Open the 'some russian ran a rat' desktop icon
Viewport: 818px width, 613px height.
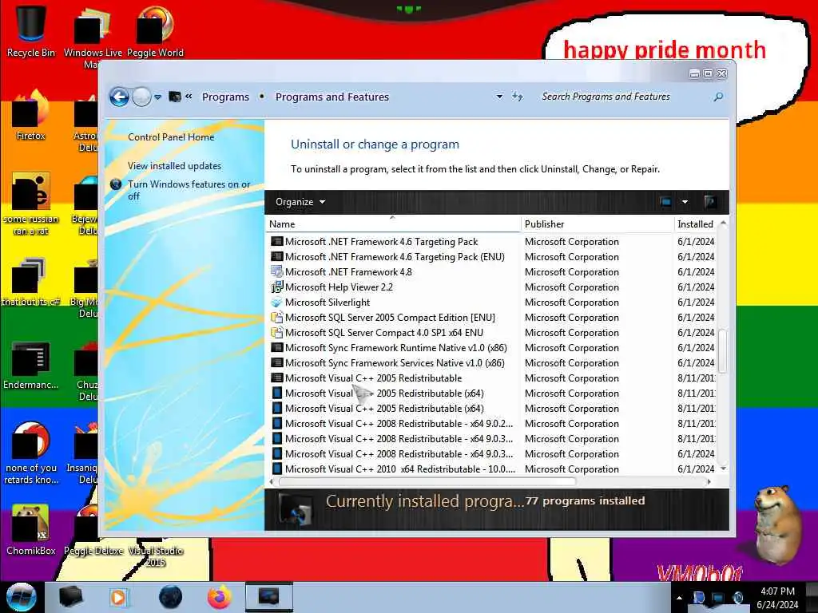click(x=31, y=204)
